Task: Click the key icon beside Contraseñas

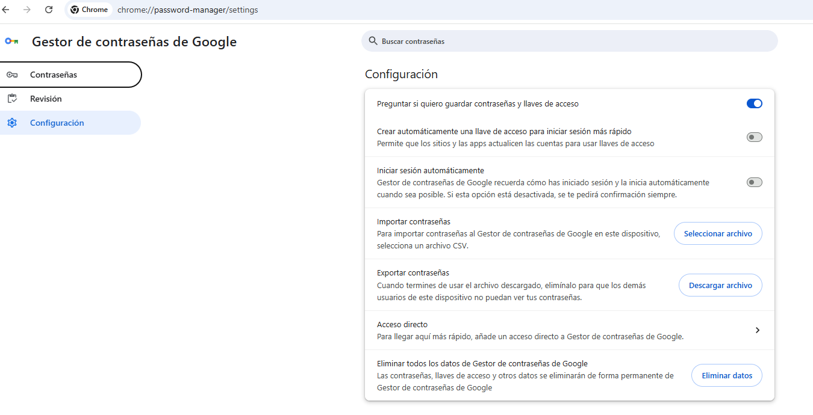Action: pos(12,75)
